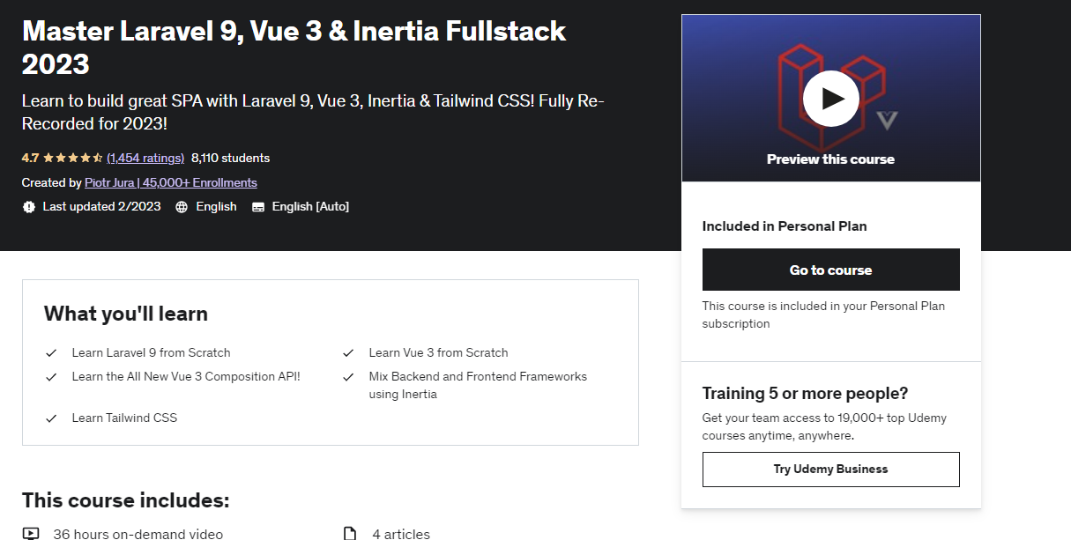Click the Go to course button
This screenshot has height=540, width=1071.
tap(830, 270)
